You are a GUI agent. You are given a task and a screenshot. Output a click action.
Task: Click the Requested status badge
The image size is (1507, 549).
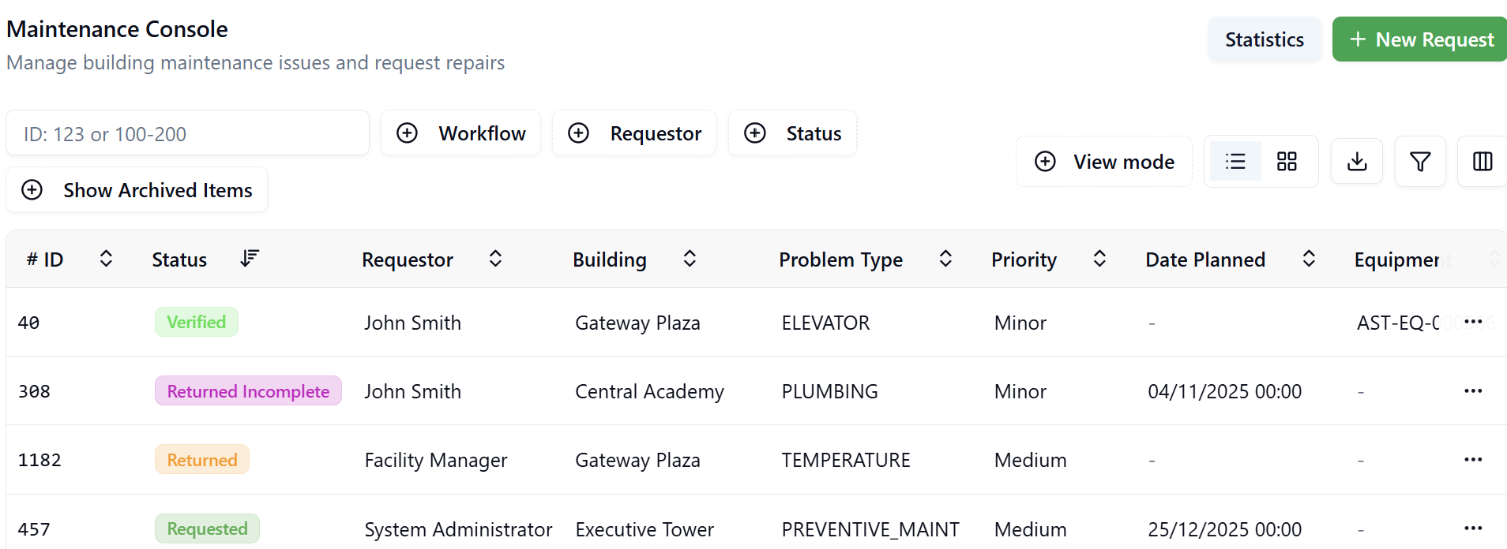(207, 528)
